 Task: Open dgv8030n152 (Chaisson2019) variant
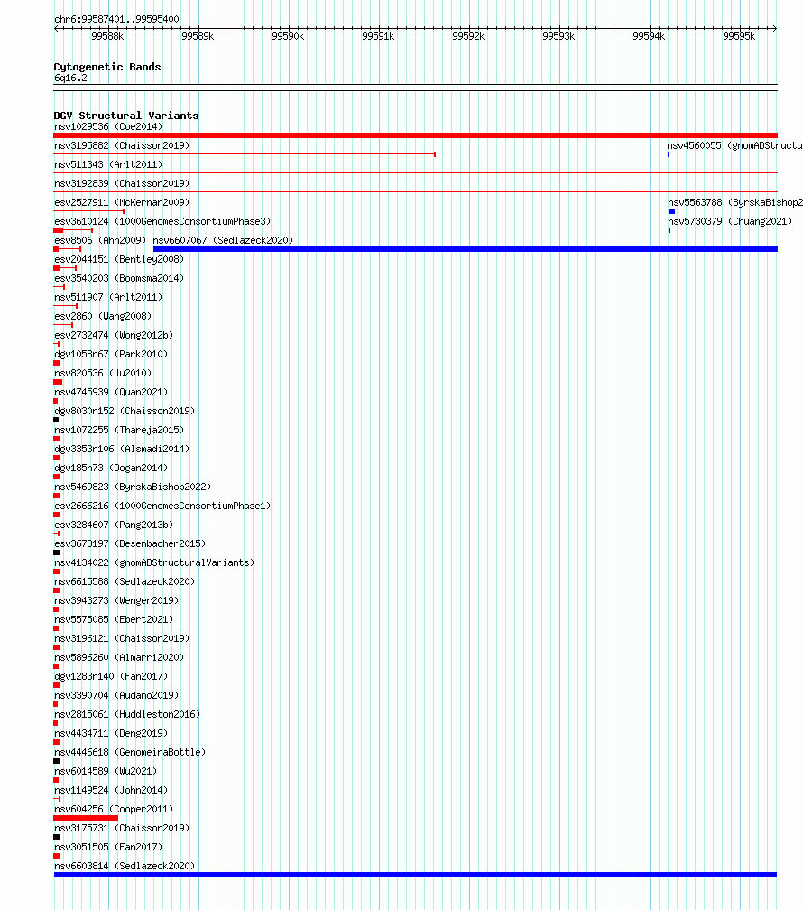tap(125, 411)
